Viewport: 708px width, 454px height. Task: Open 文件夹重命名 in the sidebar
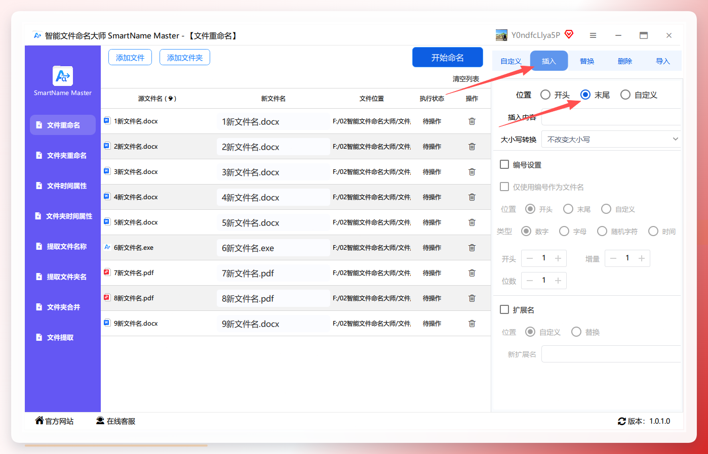63,155
